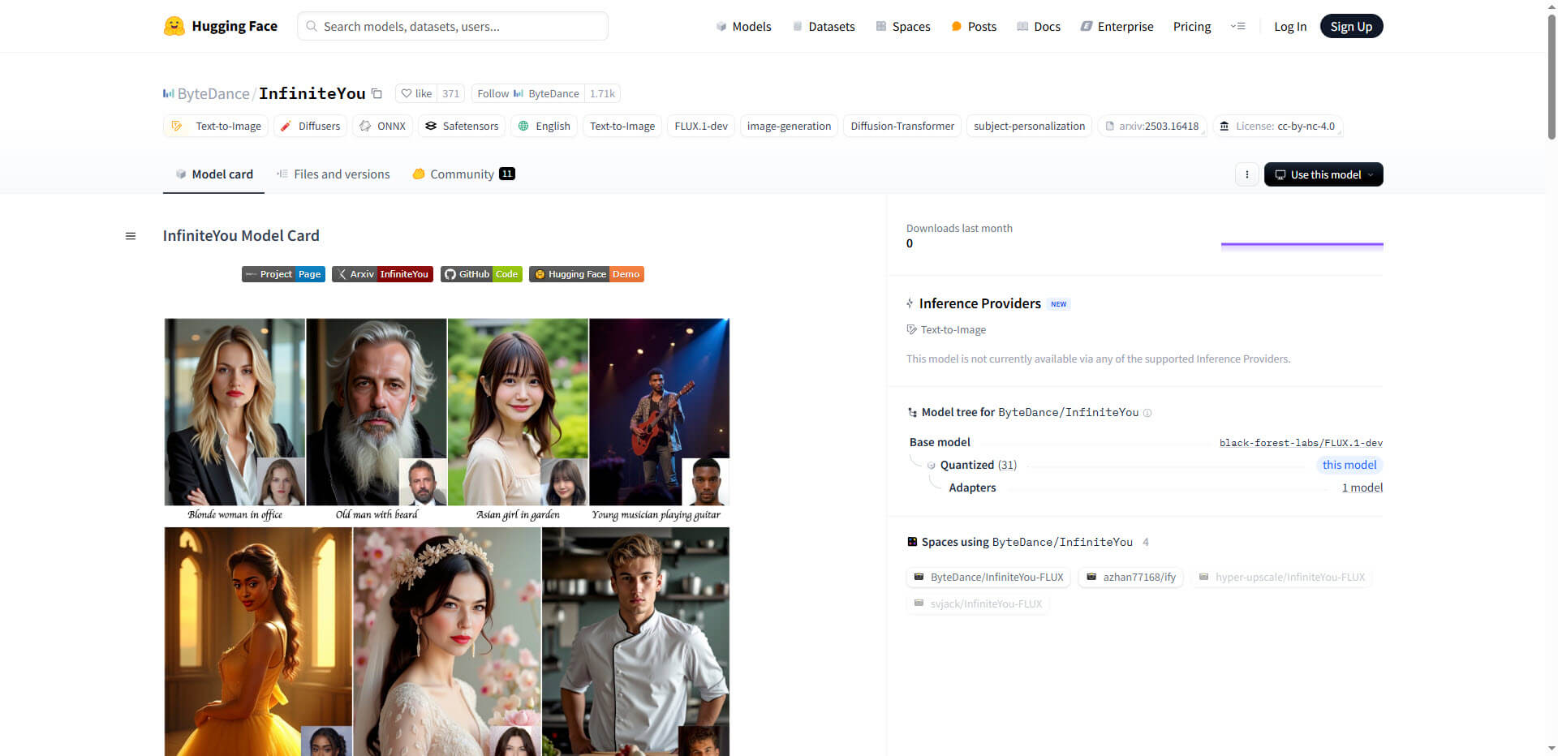The image size is (1558, 756).
Task: Open the arxiv:2503.16418 paper tag
Action: [1152, 127]
